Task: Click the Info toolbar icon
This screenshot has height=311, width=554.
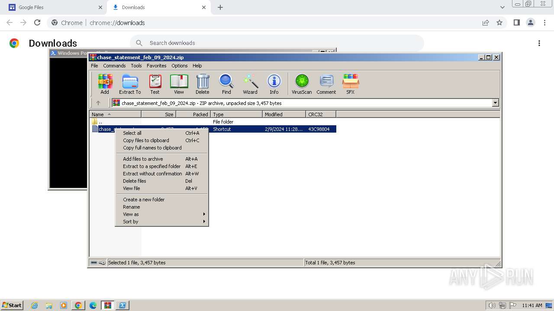Action: click(274, 84)
